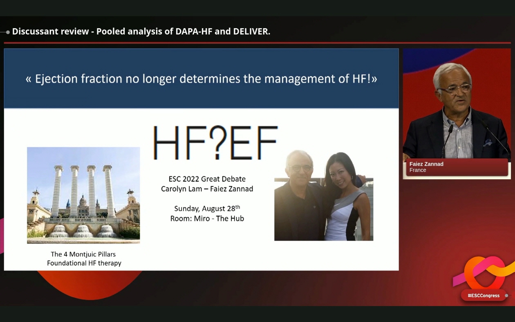Click the #ESCCongress hashtag badge
Image resolution: width=515 pixels, height=322 pixels.
(484, 295)
